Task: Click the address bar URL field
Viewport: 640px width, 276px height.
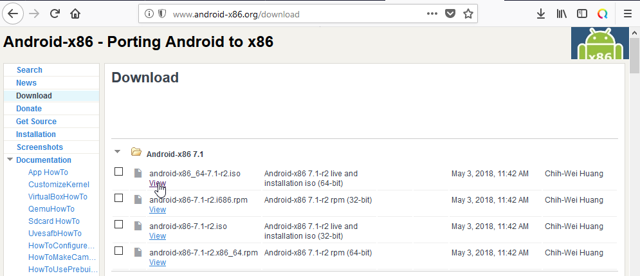Action: [x=289, y=14]
